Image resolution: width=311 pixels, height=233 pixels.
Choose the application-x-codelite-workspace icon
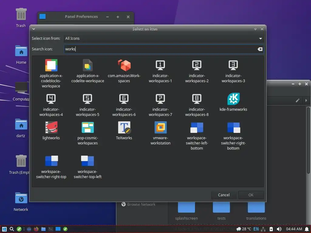[x=88, y=65]
